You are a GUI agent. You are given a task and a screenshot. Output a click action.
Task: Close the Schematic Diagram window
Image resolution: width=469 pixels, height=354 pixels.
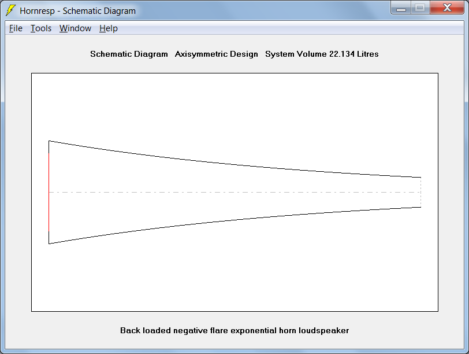pyautogui.click(x=447, y=8)
